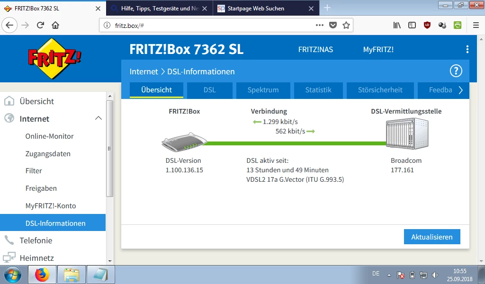Image resolution: width=485 pixels, height=284 pixels.
Task: Open the Windows Start menu
Action: [12, 275]
